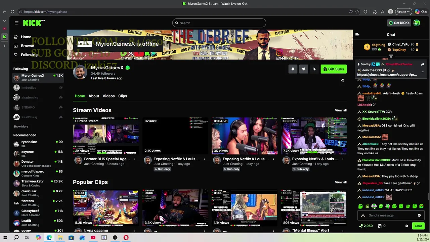Send message with the green Chat button

pyautogui.click(x=418, y=226)
